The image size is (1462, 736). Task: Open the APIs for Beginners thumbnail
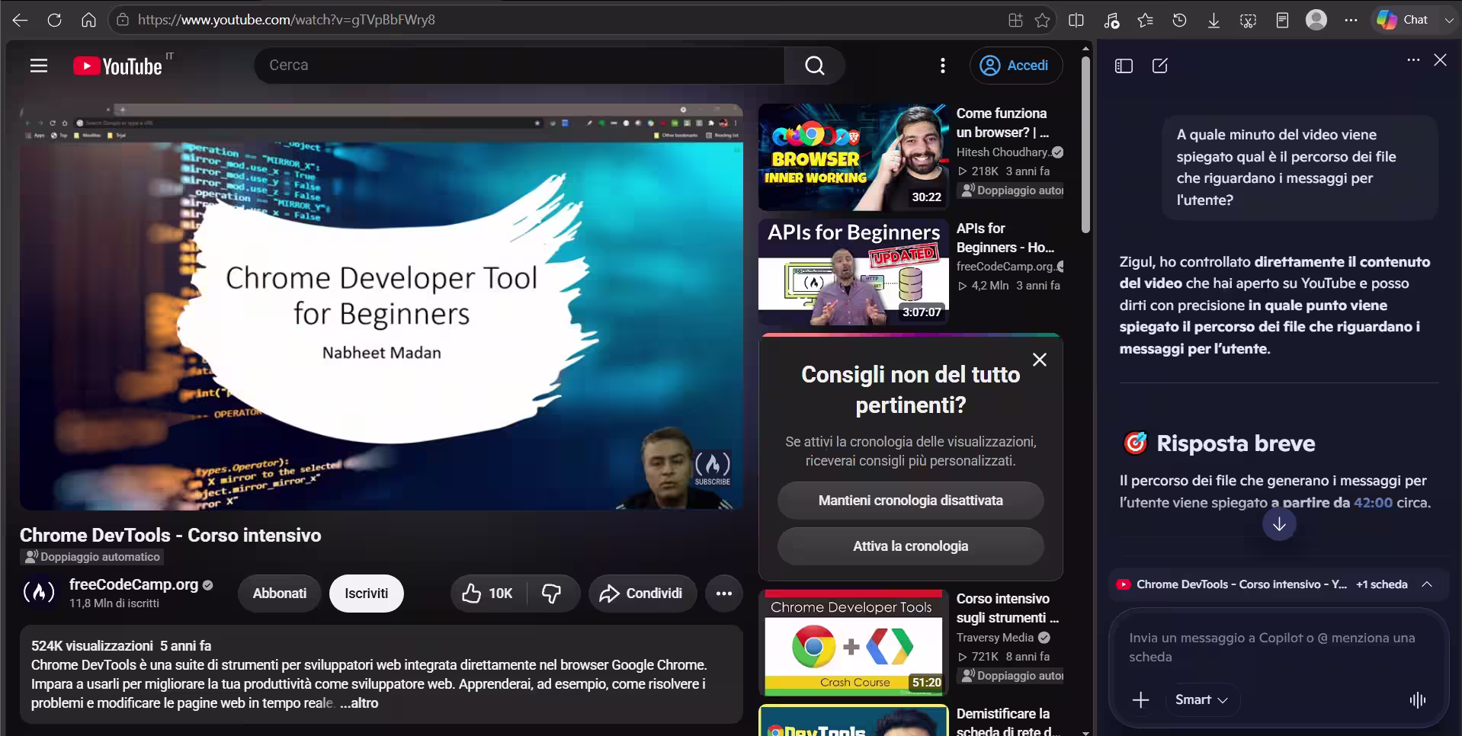854,273
